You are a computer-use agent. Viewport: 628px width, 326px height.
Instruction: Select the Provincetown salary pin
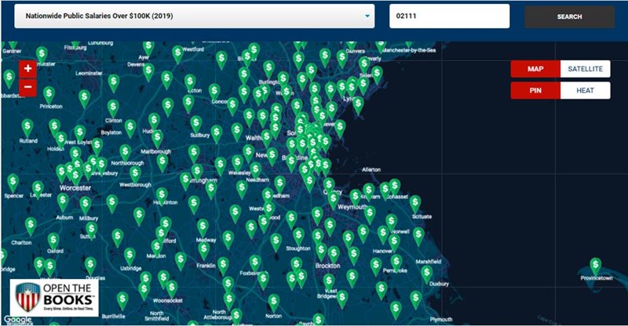point(596,266)
